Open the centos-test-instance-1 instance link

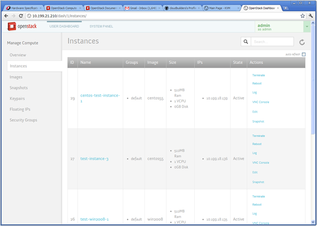[x=100, y=98]
